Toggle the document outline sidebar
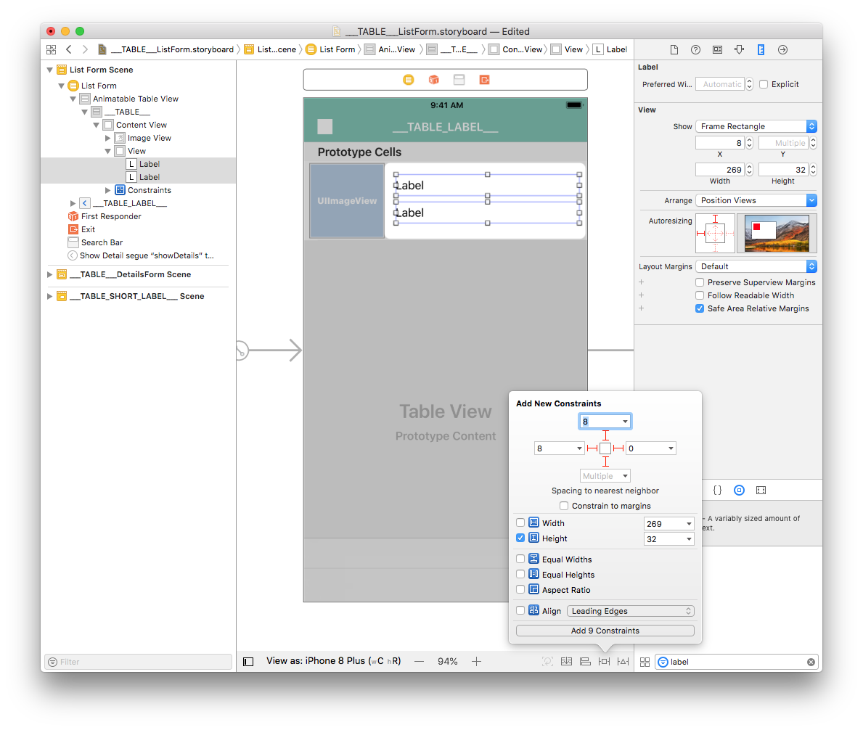The width and height of the screenshot is (863, 730). tap(248, 661)
